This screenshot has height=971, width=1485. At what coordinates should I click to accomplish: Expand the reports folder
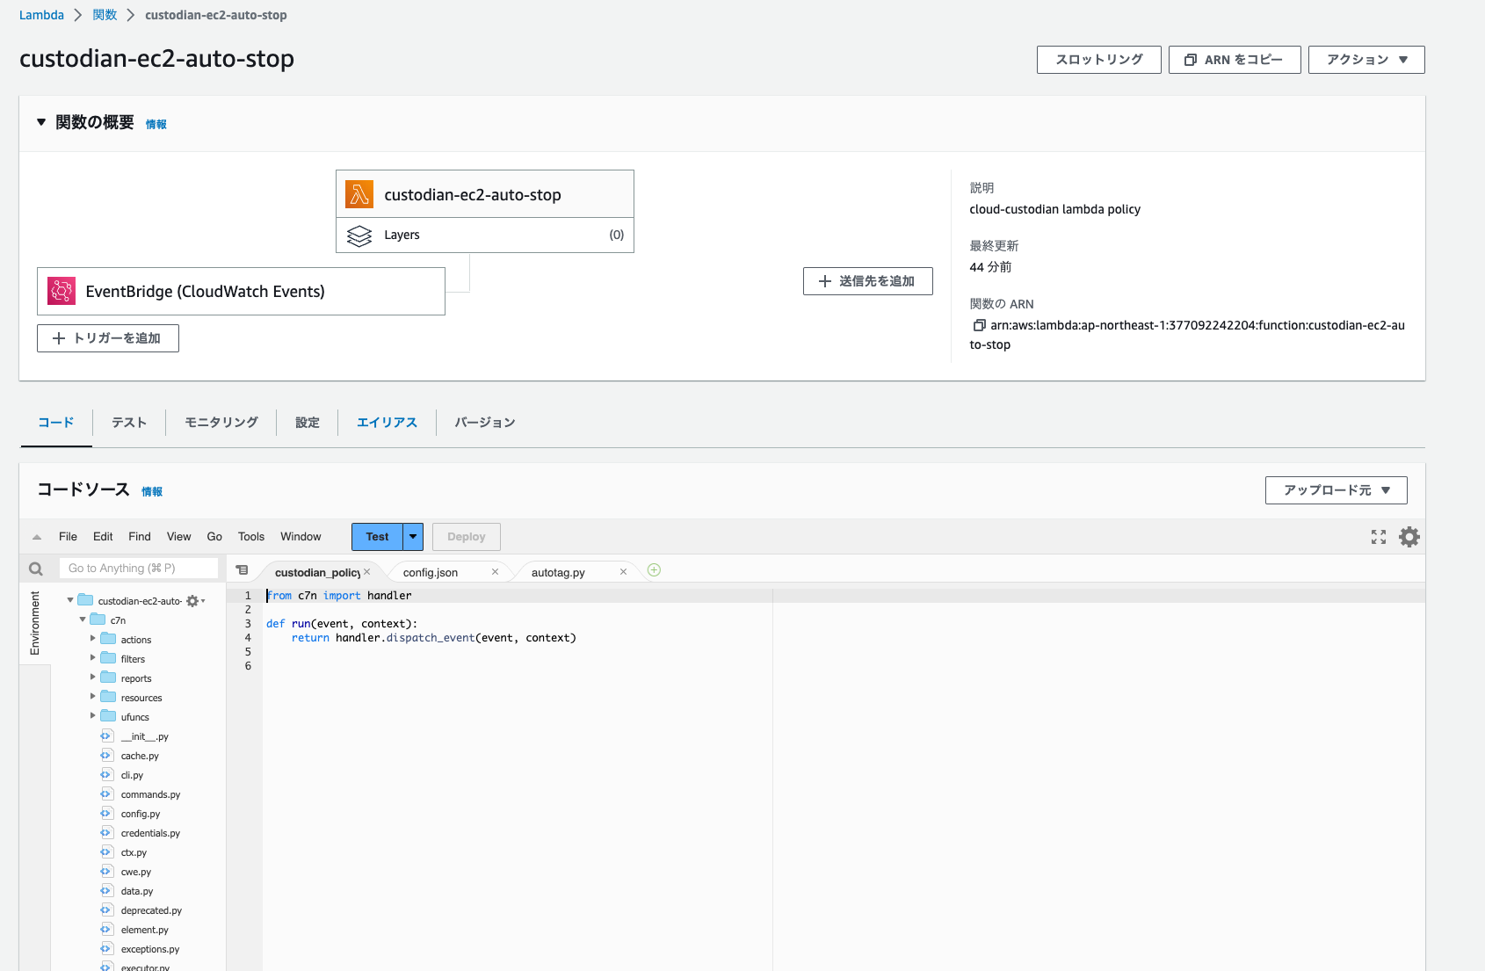[92, 678]
